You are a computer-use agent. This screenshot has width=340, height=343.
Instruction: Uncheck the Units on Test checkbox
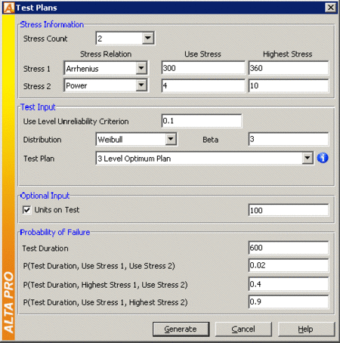click(x=26, y=210)
